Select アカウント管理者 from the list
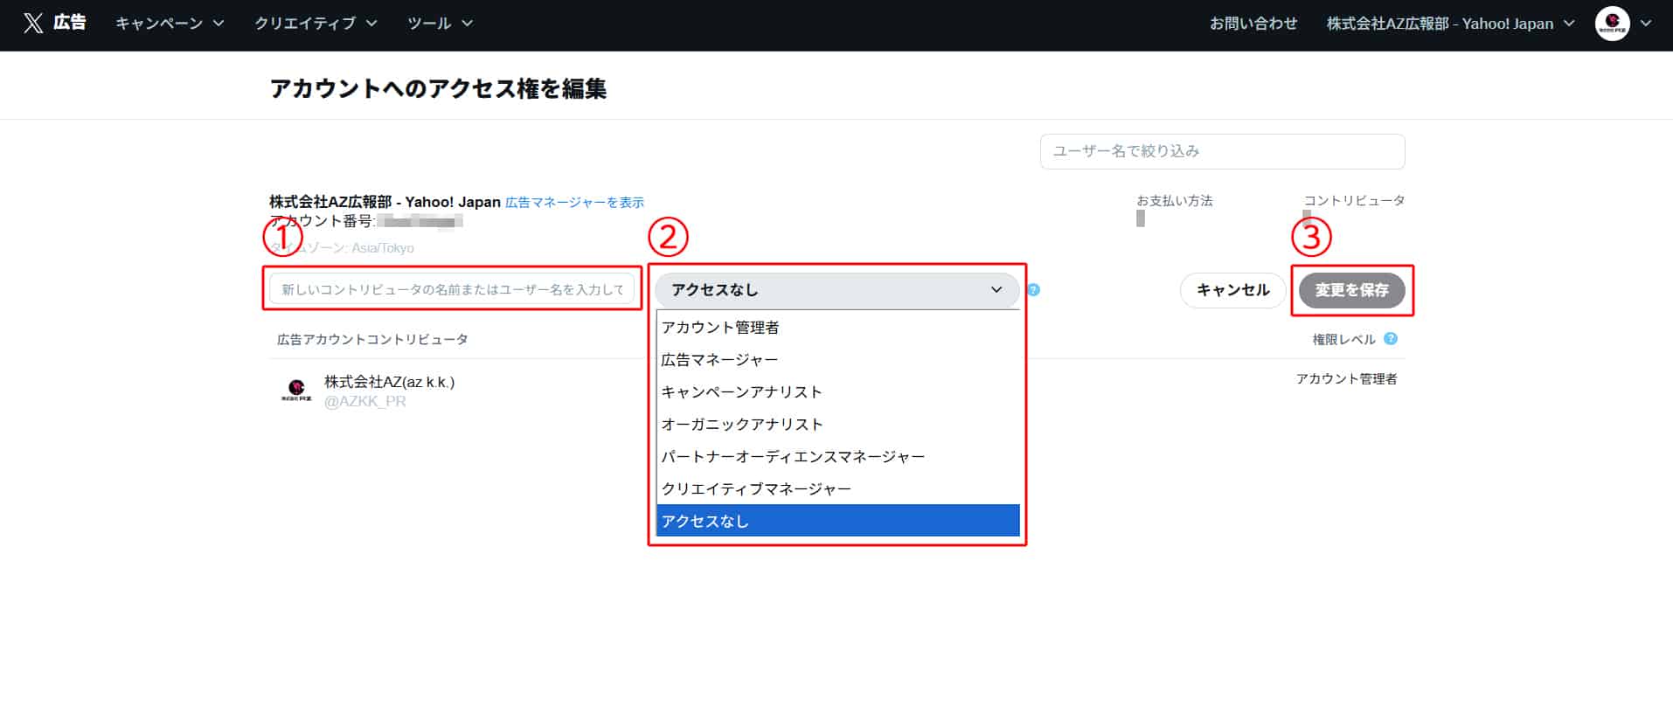The image size is (1673, 713). (720, 328)
